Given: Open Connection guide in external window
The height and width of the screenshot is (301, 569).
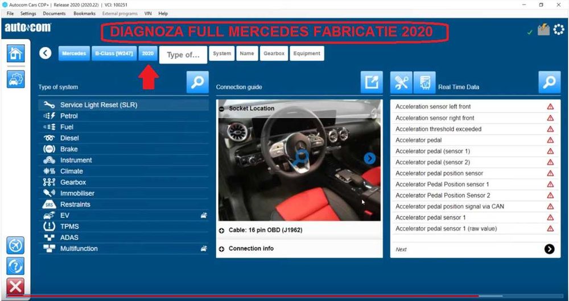Looking at the screenshot, I should click(372, 82).
